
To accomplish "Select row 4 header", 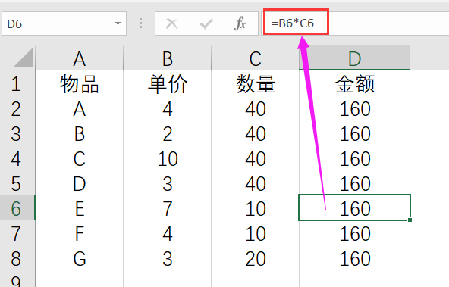I will click(17, 158).
